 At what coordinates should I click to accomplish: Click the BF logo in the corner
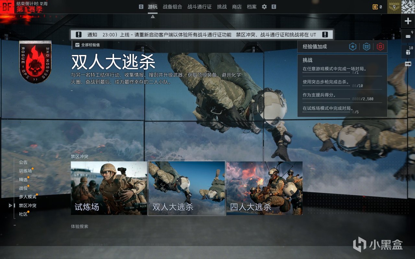pyautogui.click(x=7, y=7)
